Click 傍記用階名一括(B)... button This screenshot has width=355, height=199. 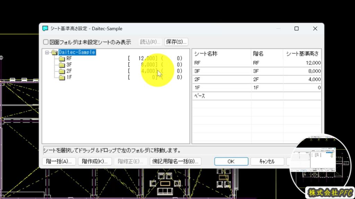[x=175, y=161]
